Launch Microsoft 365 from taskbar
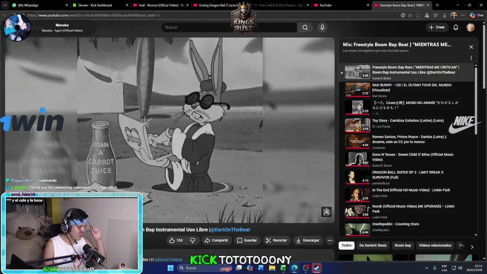Screen dimensions: 487x274 250,268
